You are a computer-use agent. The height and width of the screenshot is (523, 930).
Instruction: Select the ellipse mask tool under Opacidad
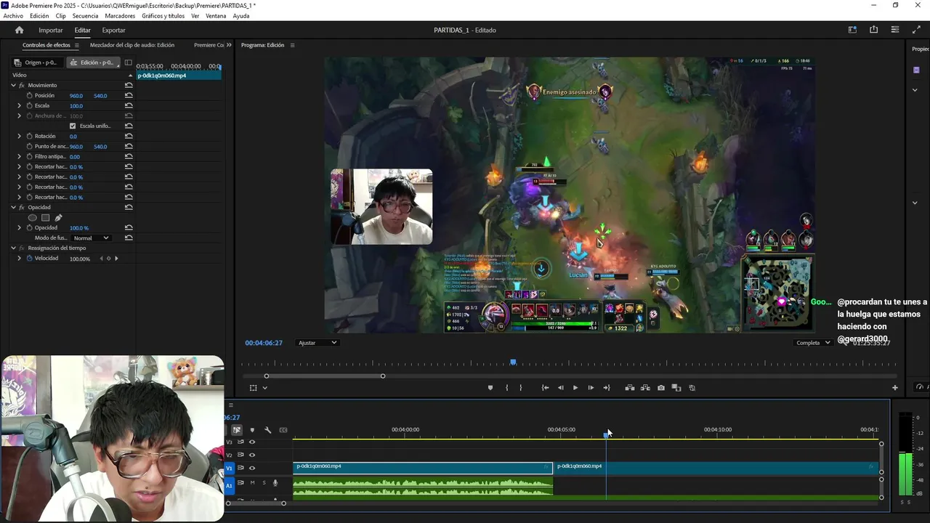click(x=32, y=218)
